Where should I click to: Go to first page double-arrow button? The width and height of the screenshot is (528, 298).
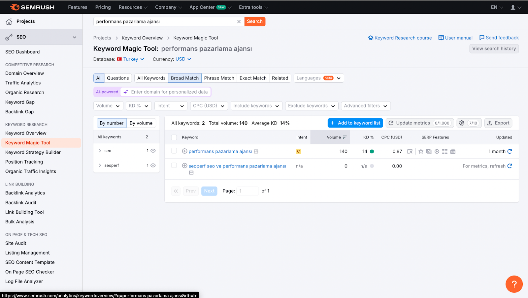tap(176, 191)
